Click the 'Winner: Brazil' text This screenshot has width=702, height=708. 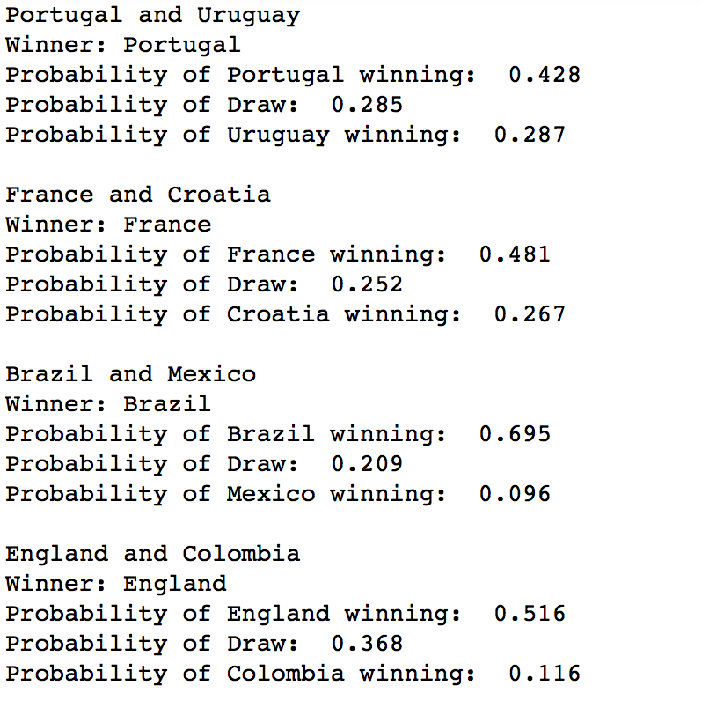tap(108, 404)
